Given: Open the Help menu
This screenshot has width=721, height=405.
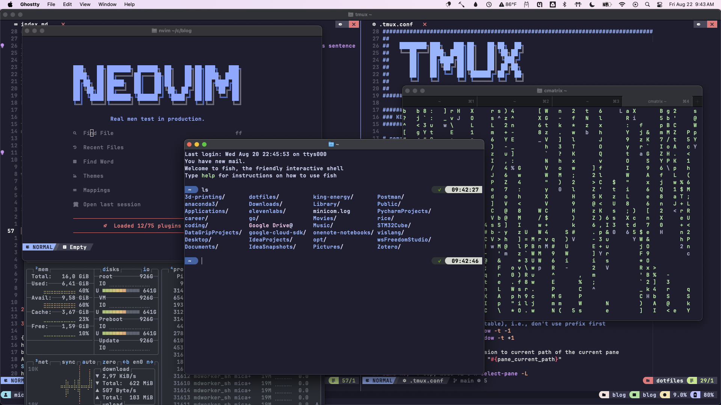Looking at the screenshot, I should [x=129, y=4].
